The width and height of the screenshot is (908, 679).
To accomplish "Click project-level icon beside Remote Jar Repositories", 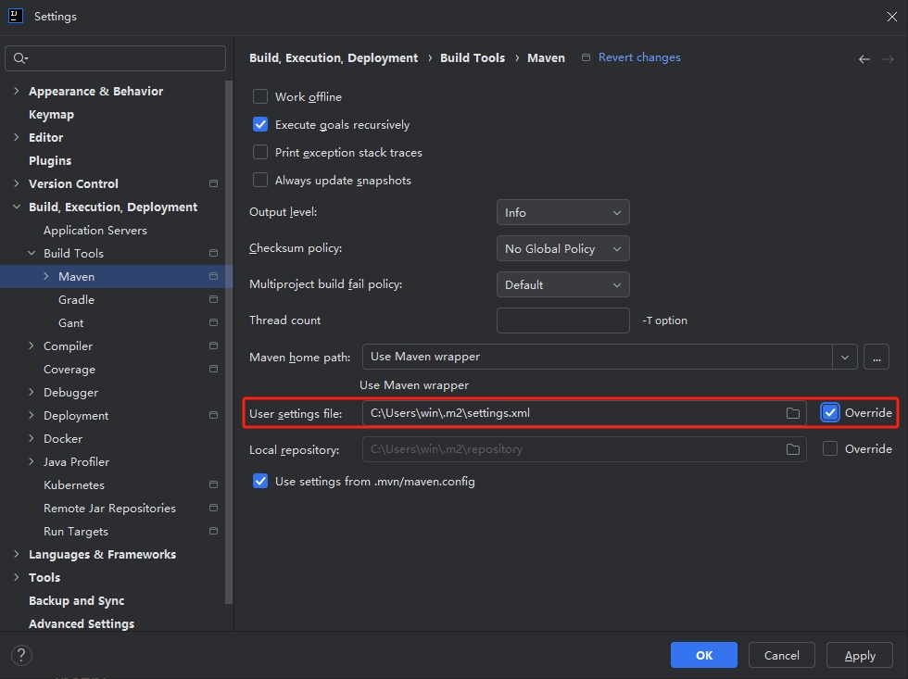I will 213,508.
